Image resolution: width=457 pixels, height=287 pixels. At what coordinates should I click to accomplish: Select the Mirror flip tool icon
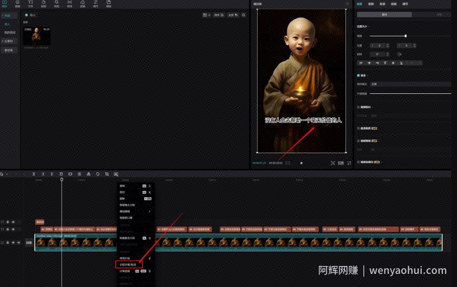coord(88,174)
